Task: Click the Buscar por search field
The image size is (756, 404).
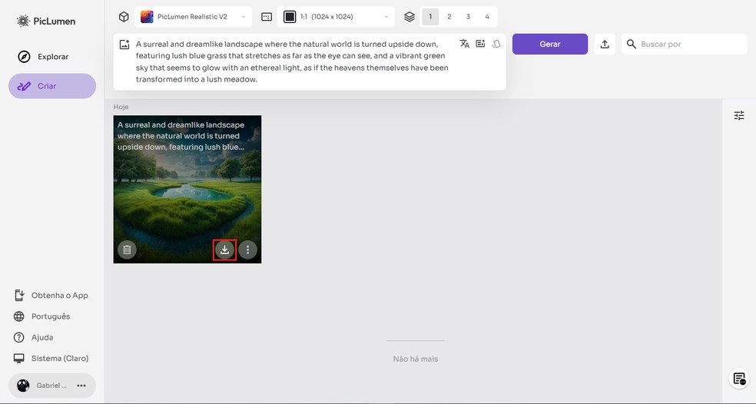Action: (x=685, y=44)
